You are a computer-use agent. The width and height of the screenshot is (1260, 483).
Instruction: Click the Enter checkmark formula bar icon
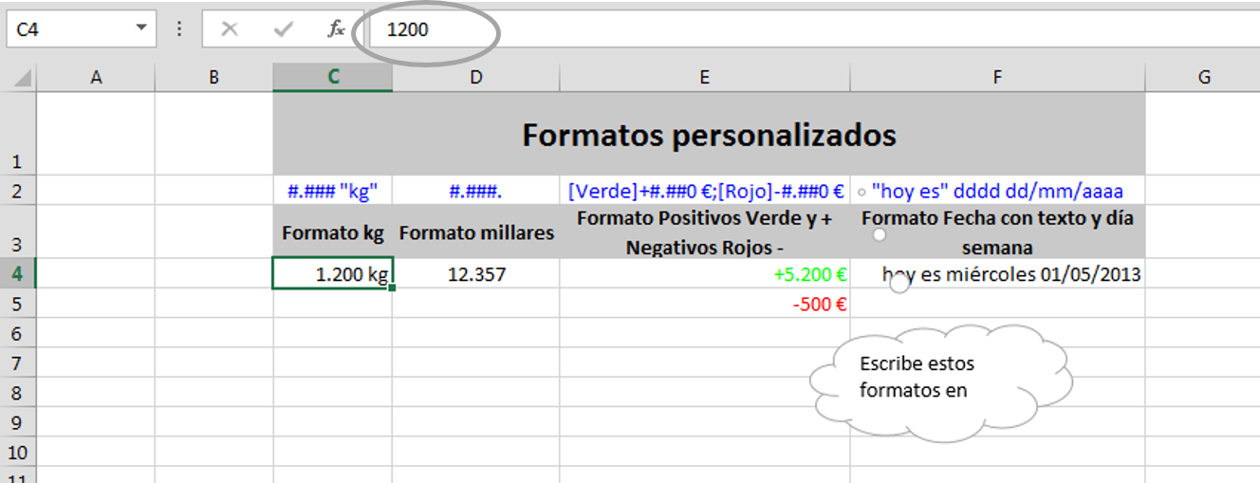pyautogui.click(x=282, y=29)
